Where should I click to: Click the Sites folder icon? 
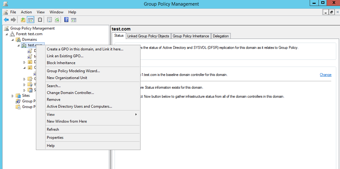coord(18,96)
